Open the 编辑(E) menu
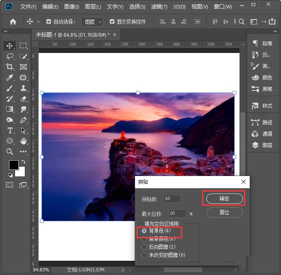 (x=50, y=7)
